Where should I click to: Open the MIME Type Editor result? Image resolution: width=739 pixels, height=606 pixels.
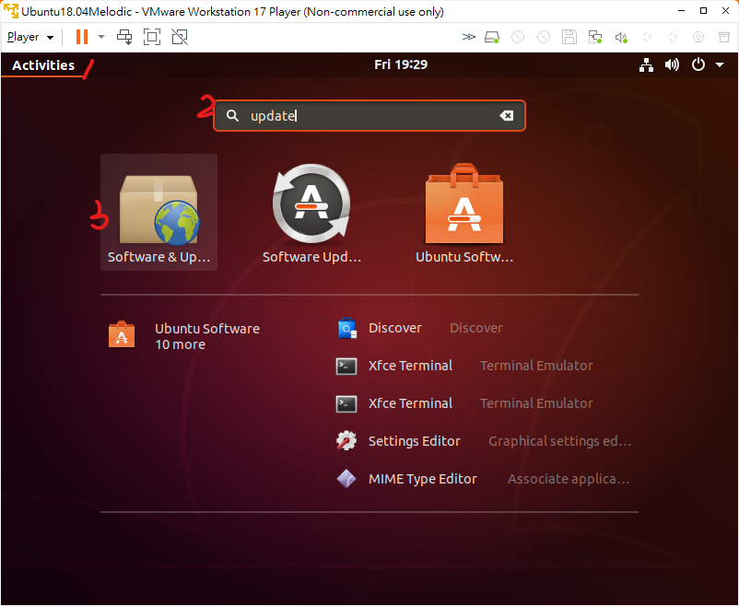point(483,479)
